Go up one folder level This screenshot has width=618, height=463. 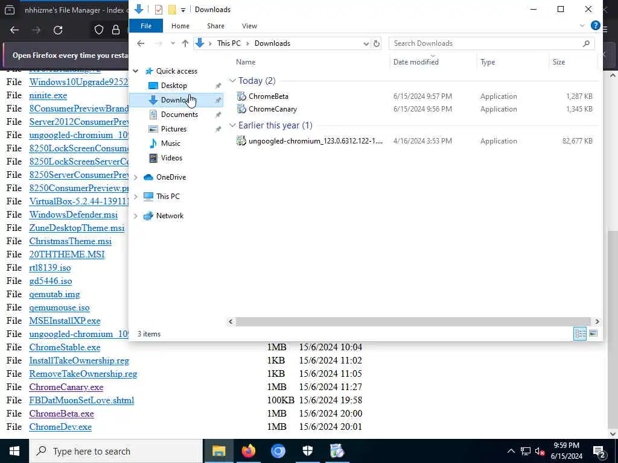(x=185, y=43)
